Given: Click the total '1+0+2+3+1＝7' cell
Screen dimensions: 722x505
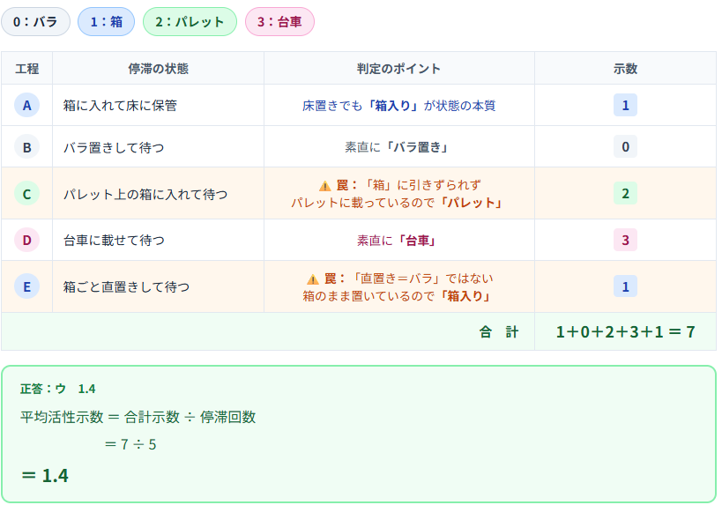Looking at the screenshot, I should coord(625,332).
